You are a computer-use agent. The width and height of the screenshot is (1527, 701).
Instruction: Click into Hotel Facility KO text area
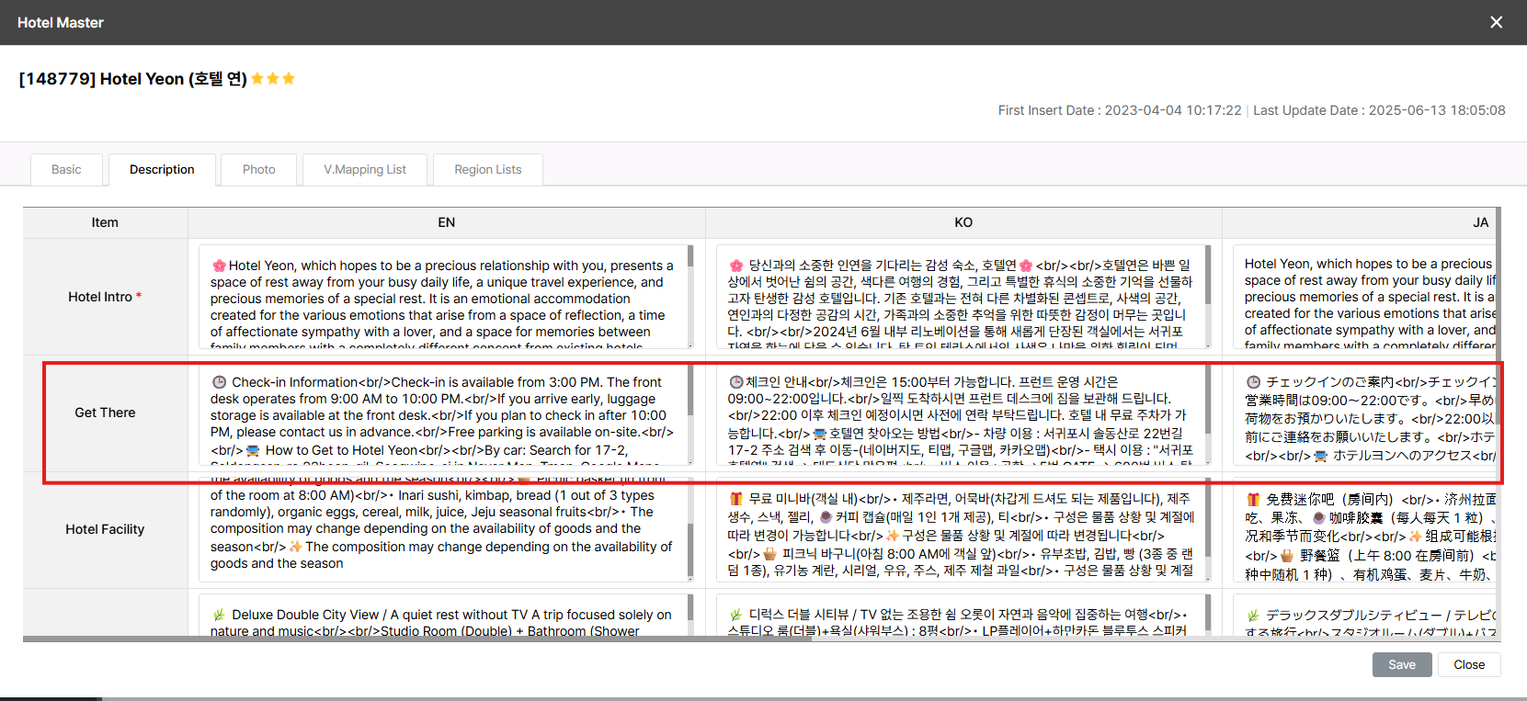point(958,529)
